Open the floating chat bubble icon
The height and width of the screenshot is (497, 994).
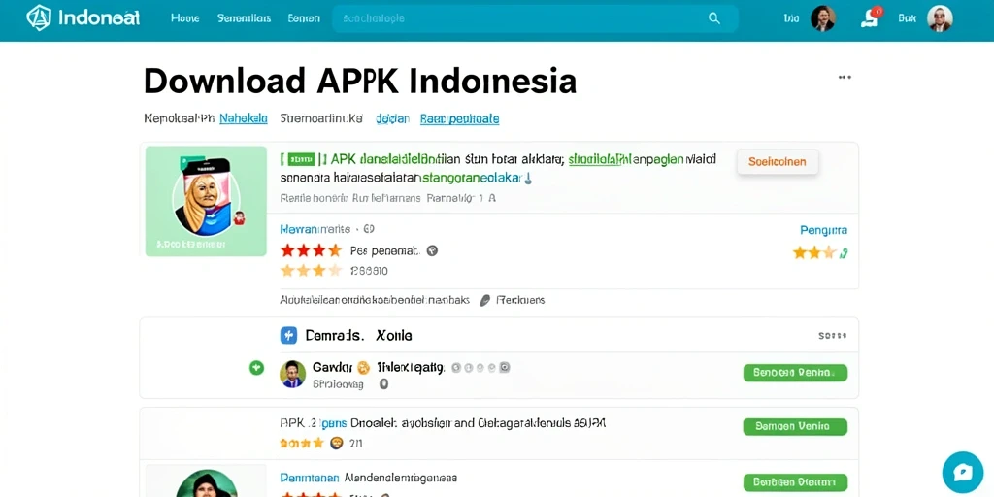pos(962,473)
